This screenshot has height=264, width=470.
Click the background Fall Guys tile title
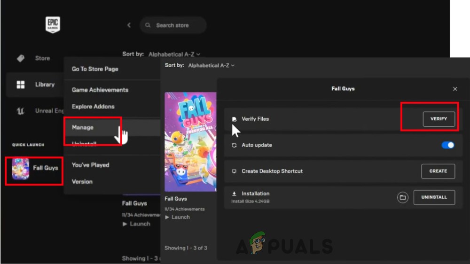(134, 203)
